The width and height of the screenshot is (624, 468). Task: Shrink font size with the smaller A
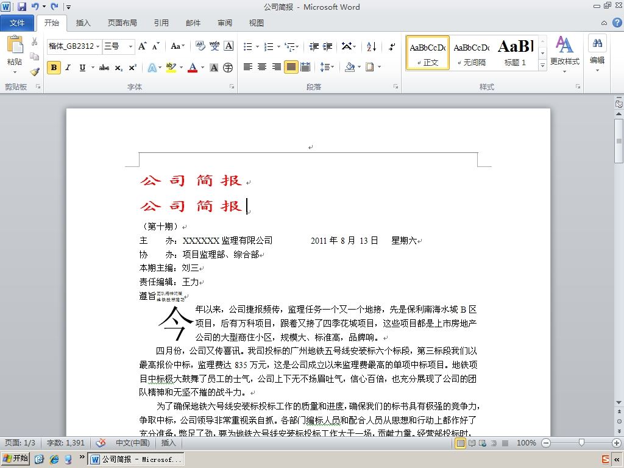click(155, 46)
